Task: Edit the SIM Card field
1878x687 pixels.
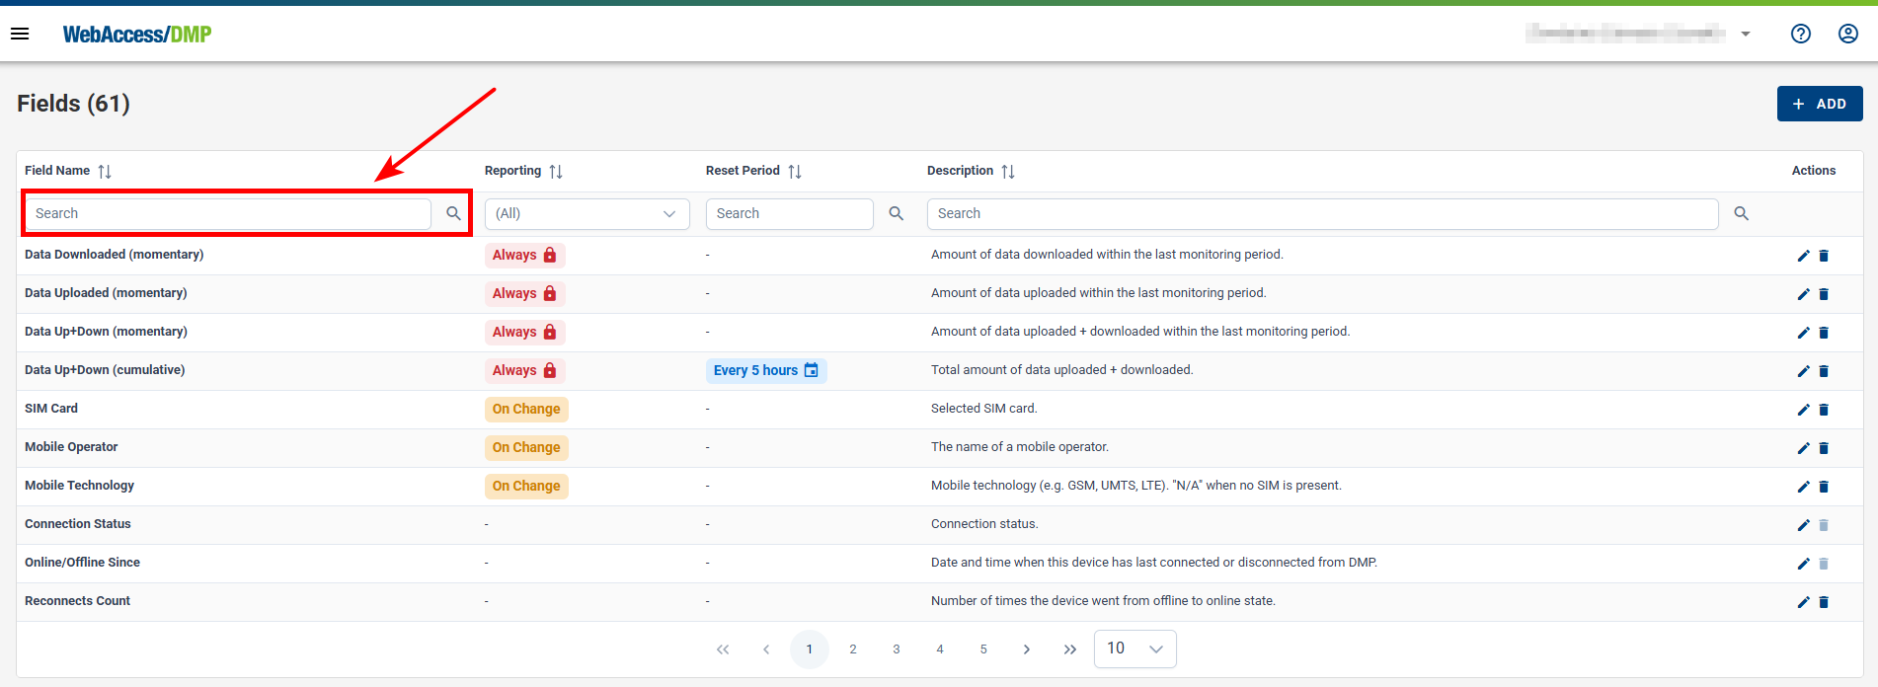Action: (x=1803, y=410)
